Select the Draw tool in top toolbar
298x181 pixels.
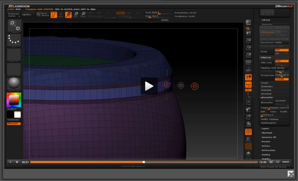pyautogui.click(x=61, y=14)
